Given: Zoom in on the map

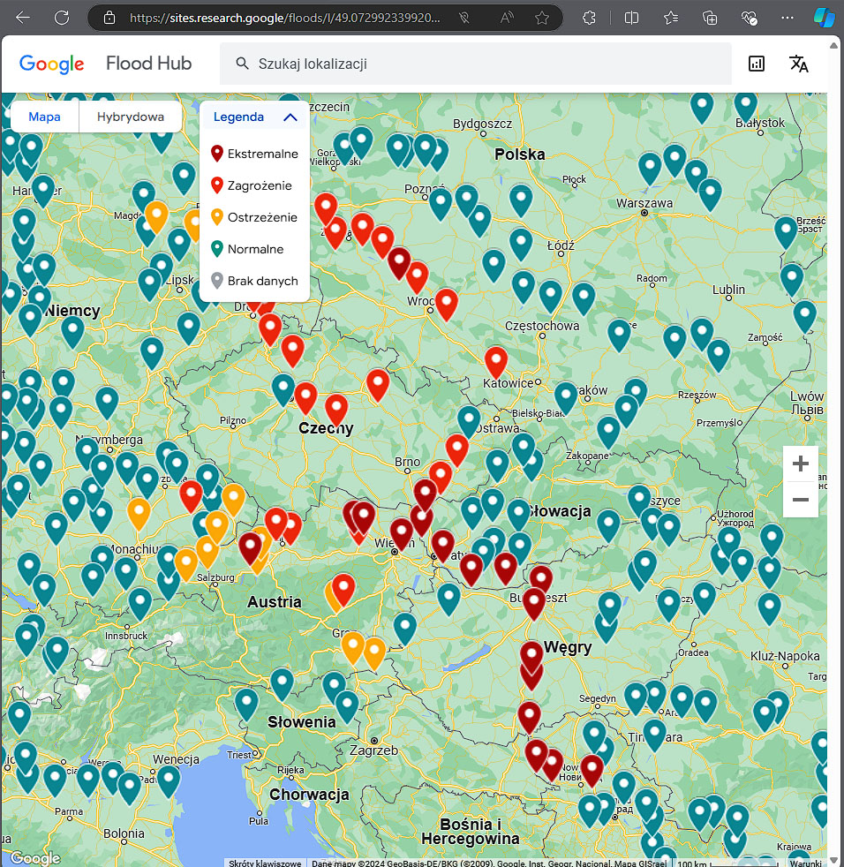Looking at the screenshot, I should tap(801, 464).
